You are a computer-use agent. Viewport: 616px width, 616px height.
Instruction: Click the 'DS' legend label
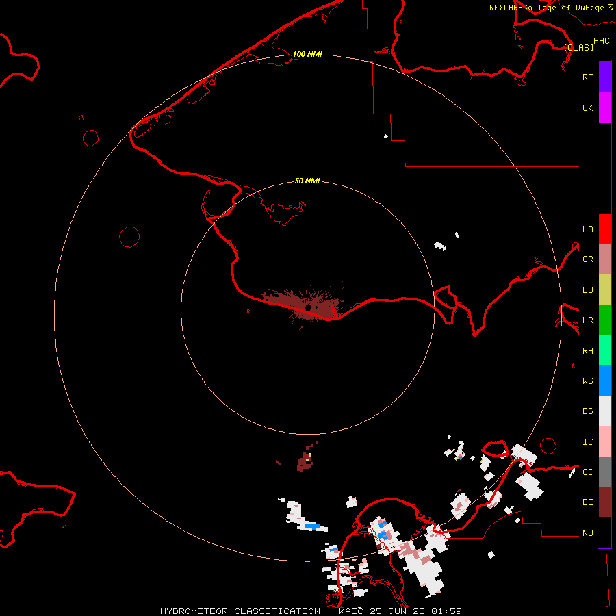(588, 411)
